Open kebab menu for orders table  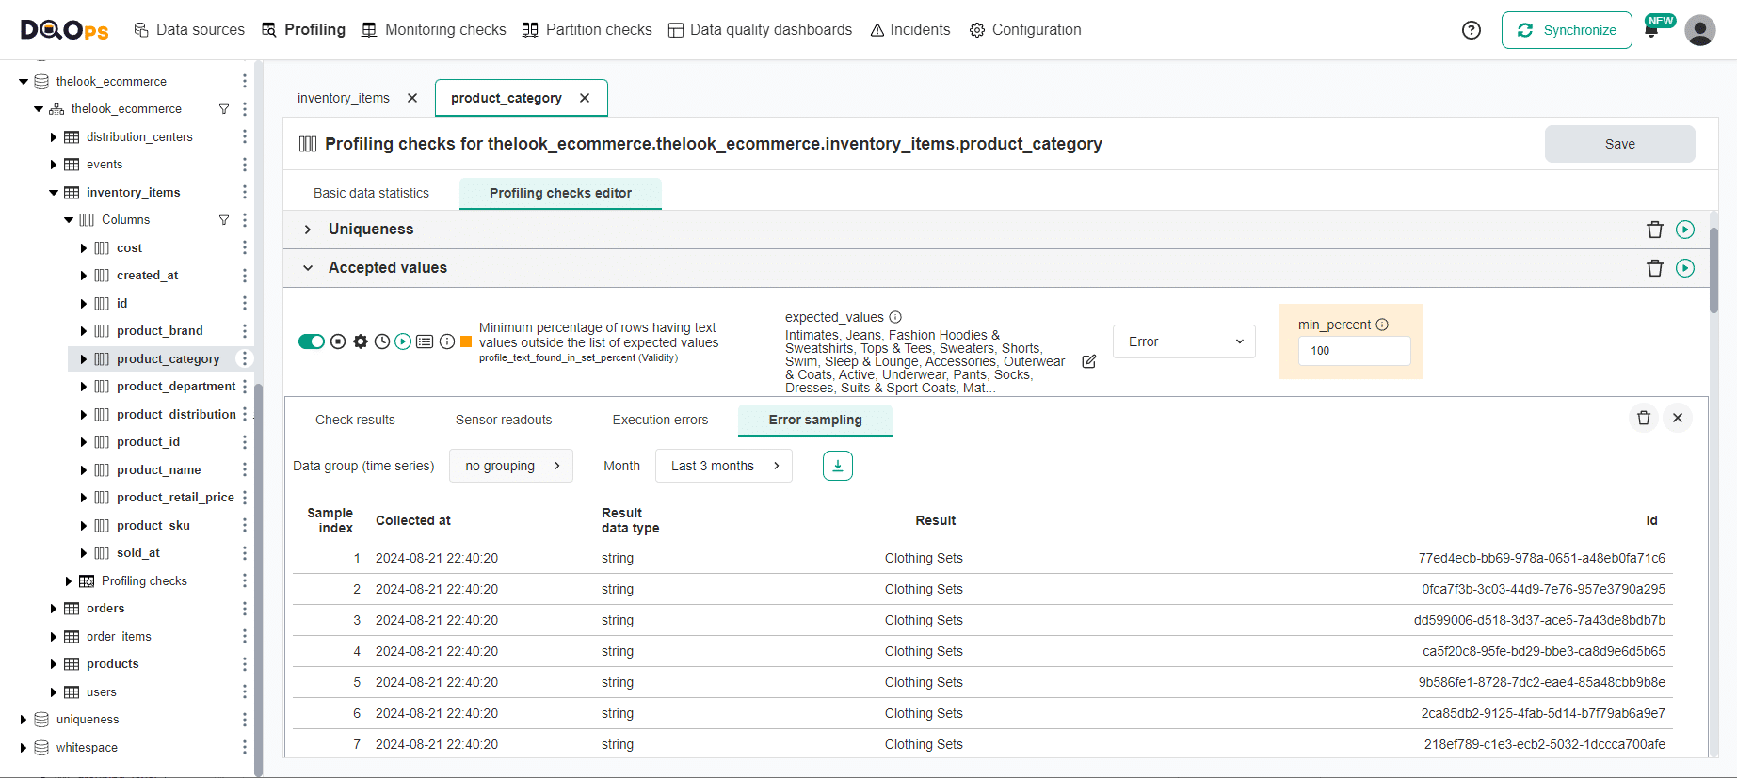click(x=245, y=609)
